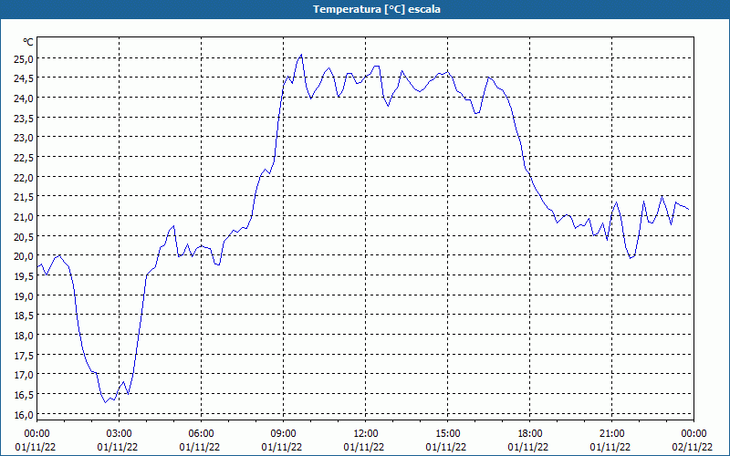Image resolution: width=730 pixels, height=456 pixels.
Task: Select the 20,0 y-axis label
Action: pyautogui.click(x=25, y=256)
